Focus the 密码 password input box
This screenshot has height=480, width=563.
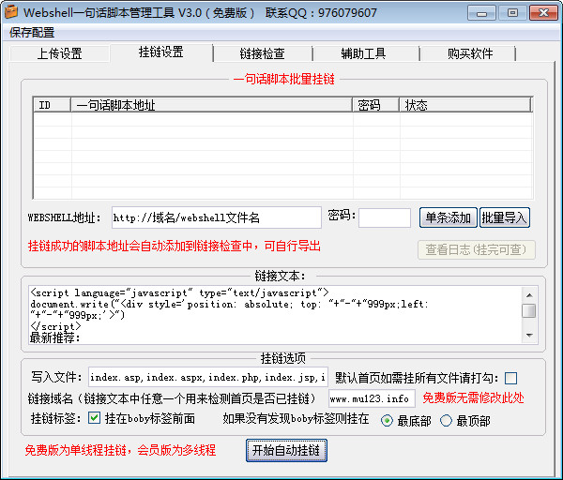click(385, 217)
